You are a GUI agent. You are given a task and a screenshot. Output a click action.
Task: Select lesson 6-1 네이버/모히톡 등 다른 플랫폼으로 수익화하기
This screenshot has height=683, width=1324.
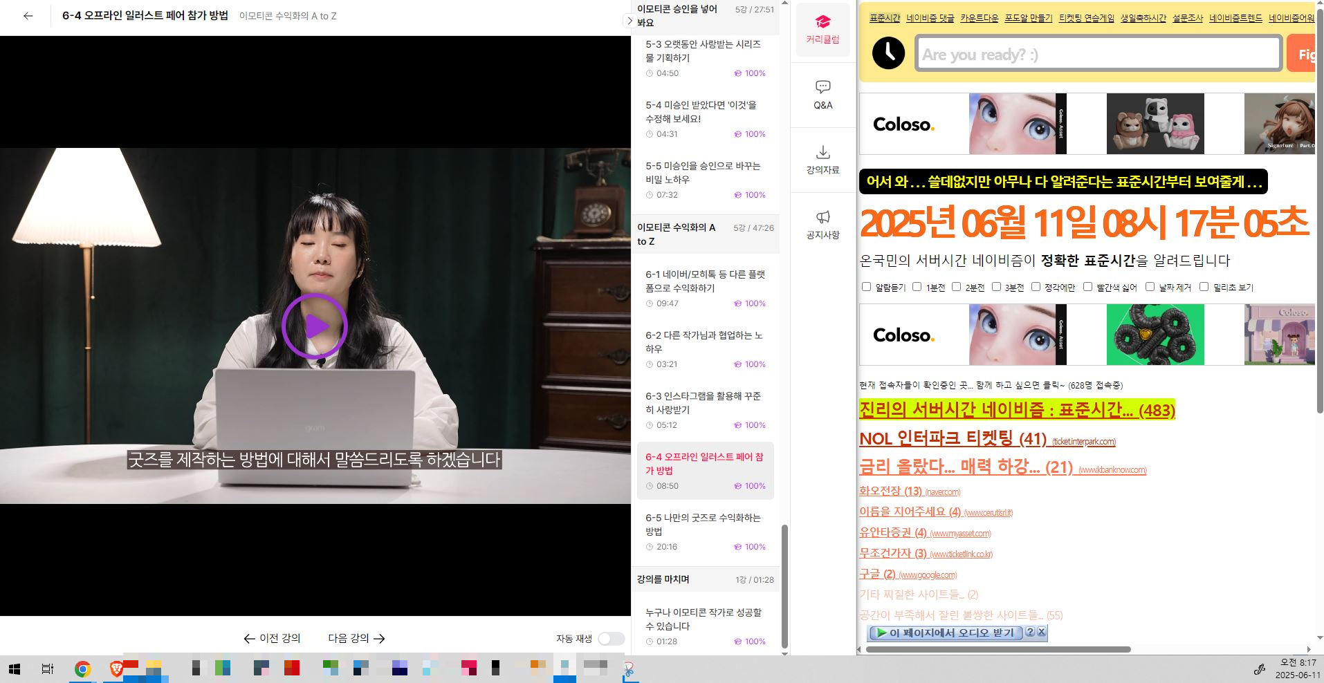click(x=705, y=288)
